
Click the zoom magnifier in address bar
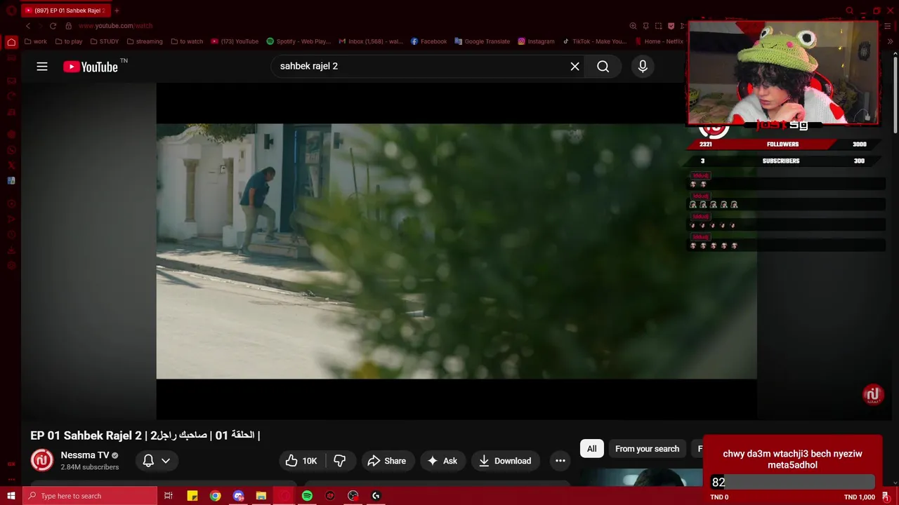pos(633,26)
